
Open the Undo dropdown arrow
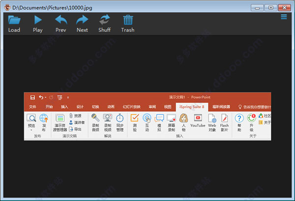46,97
